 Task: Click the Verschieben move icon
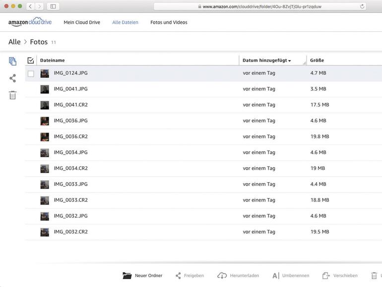[x=326, y=276]
